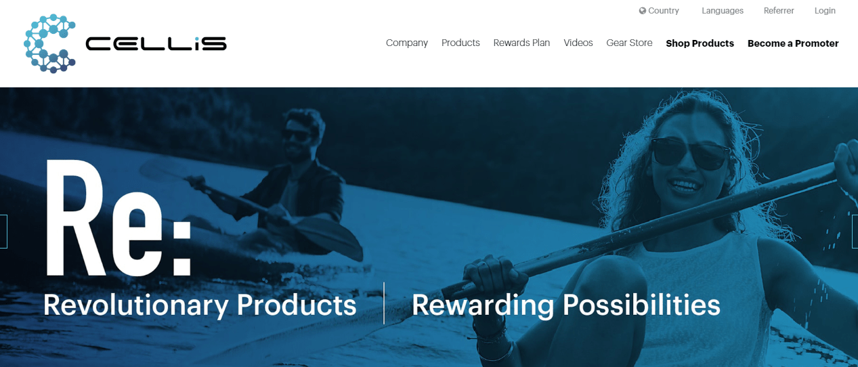Open the Products menu
Viewport: 858px width, 367px height.
[460, 43]
